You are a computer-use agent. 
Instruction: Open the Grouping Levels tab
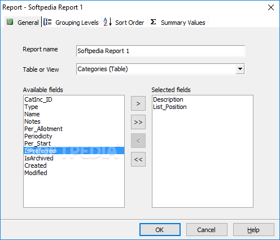pyautogui.click(x=72, y=22)
